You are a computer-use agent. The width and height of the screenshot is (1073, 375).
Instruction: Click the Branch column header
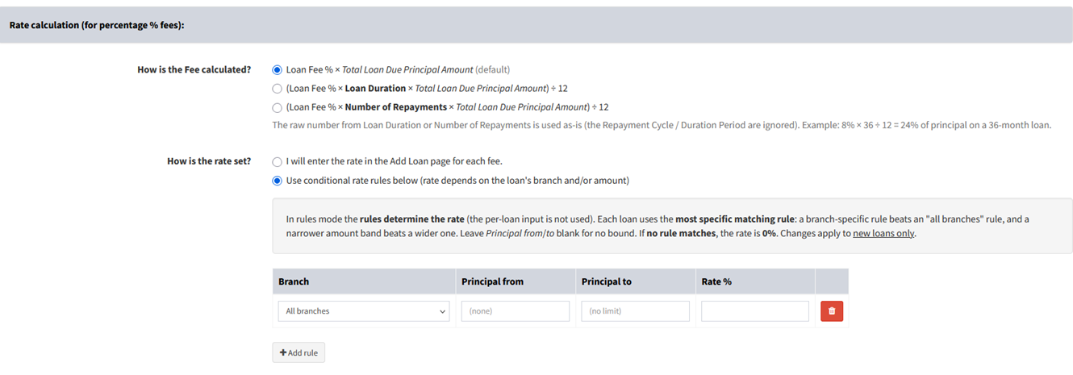point(294,281)
